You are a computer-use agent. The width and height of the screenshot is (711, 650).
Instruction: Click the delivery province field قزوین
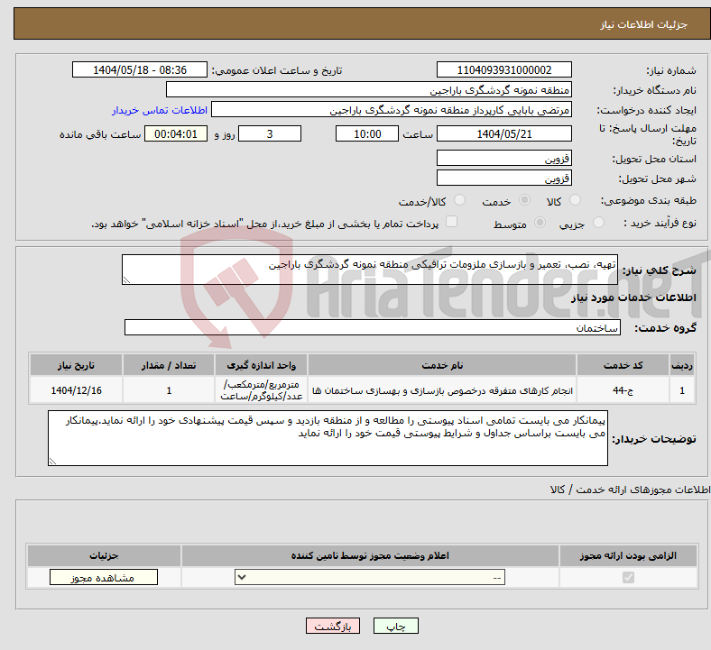point(503,158)
